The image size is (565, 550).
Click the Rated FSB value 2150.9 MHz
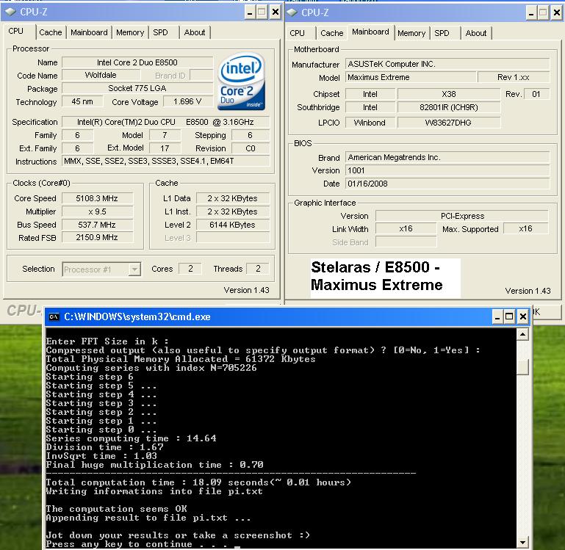(97, 238)
